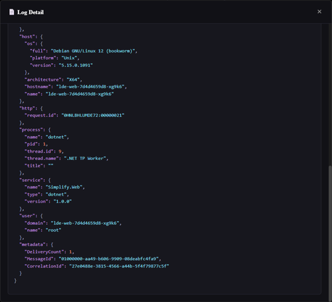Click the vertical scrollbar thumb
Viewport: 332px width, 302px height.
330,232
